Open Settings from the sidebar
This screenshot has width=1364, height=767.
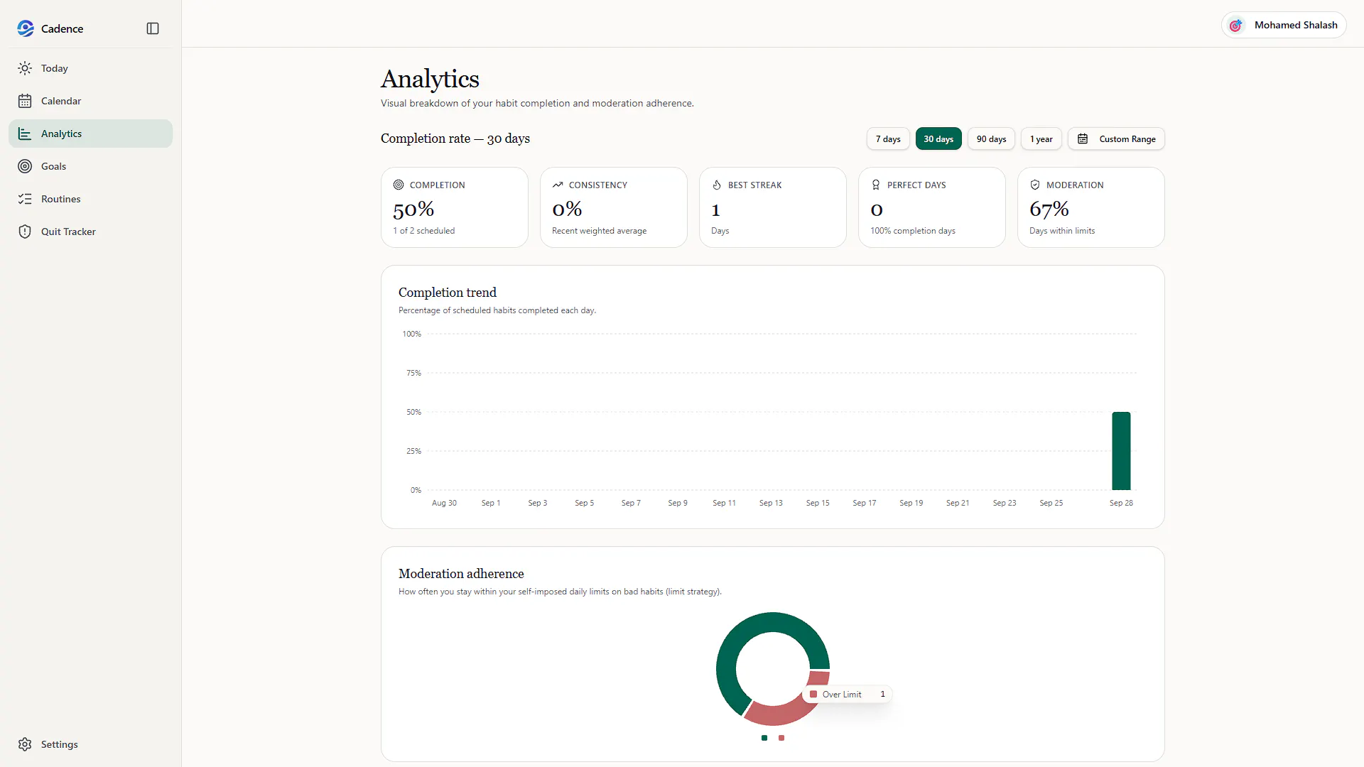tap(90, 744)
